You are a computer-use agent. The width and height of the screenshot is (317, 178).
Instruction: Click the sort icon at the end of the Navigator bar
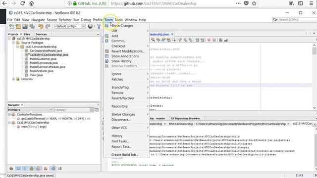(60, 168)
